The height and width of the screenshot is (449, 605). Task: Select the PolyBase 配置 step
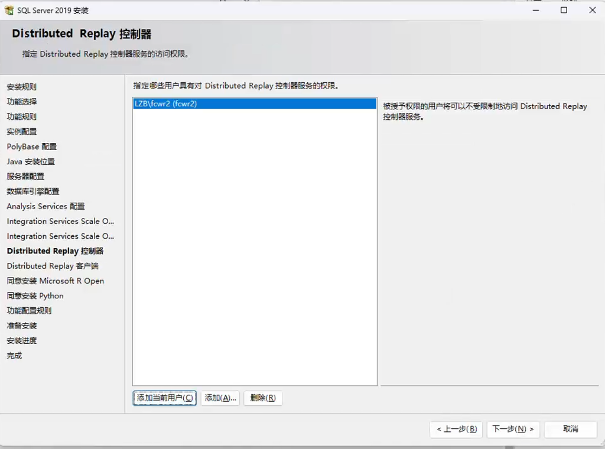click(x=32, y=147)
